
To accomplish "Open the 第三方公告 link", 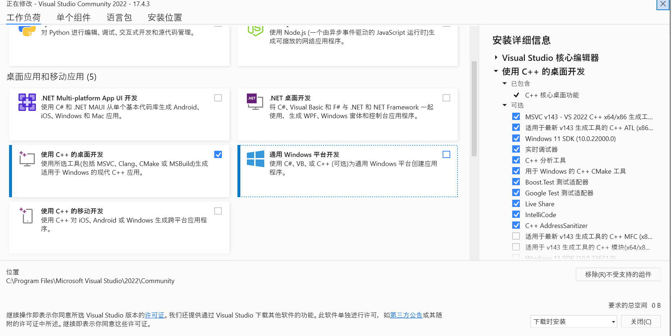I will point(406,315).
